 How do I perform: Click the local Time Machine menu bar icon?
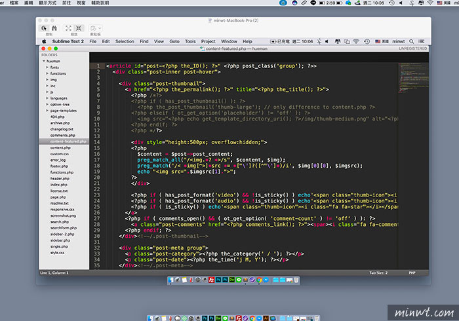tap(391, 3)
